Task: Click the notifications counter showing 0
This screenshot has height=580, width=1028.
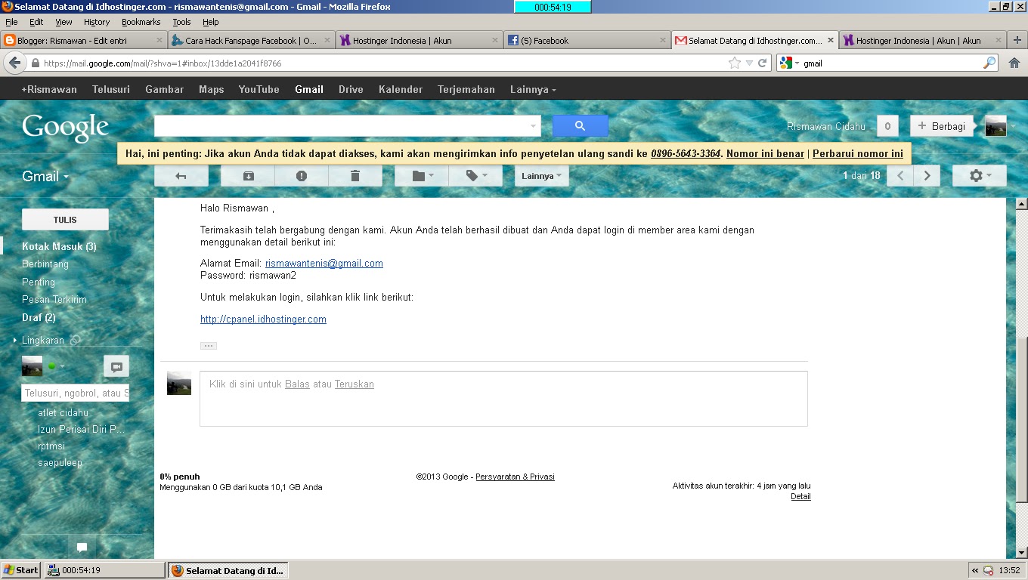Action: click(887, 127)
